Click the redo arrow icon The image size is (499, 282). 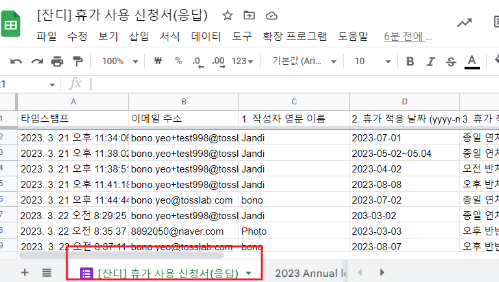click(37, 62)
